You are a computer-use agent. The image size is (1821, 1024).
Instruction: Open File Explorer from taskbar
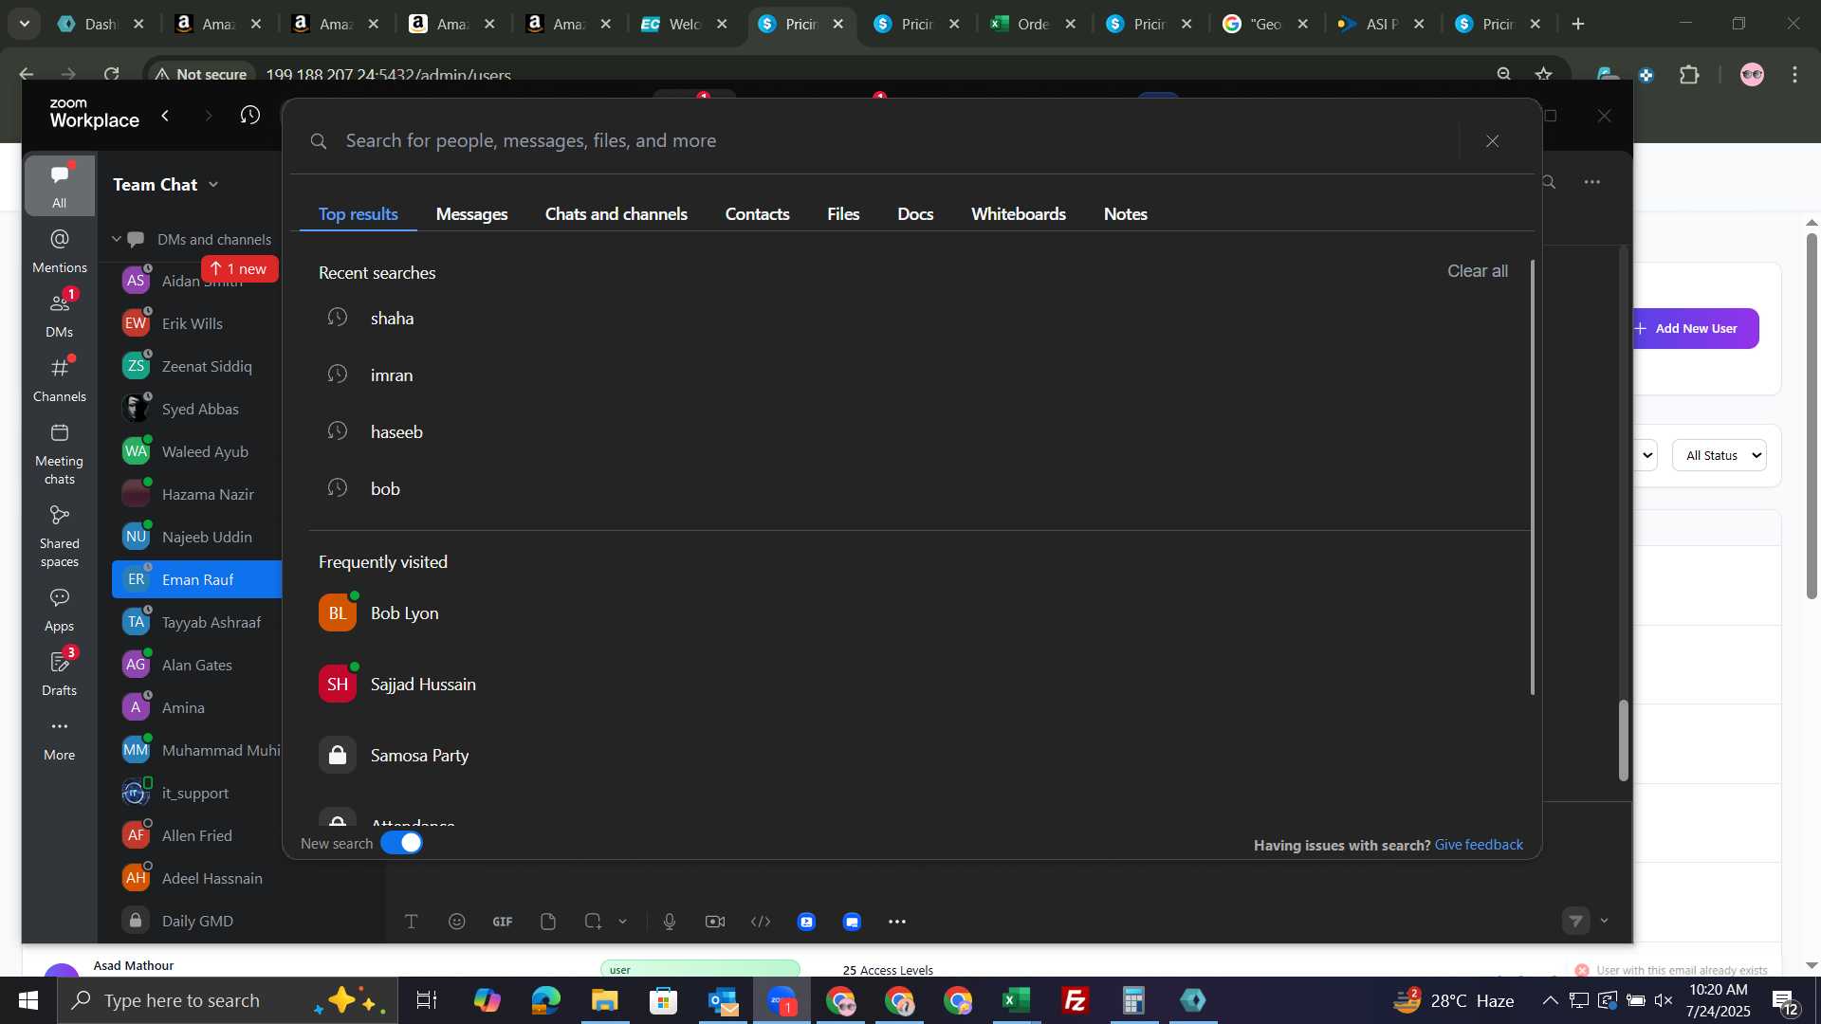604,1000
